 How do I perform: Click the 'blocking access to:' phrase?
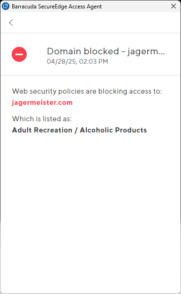point(130,91)
